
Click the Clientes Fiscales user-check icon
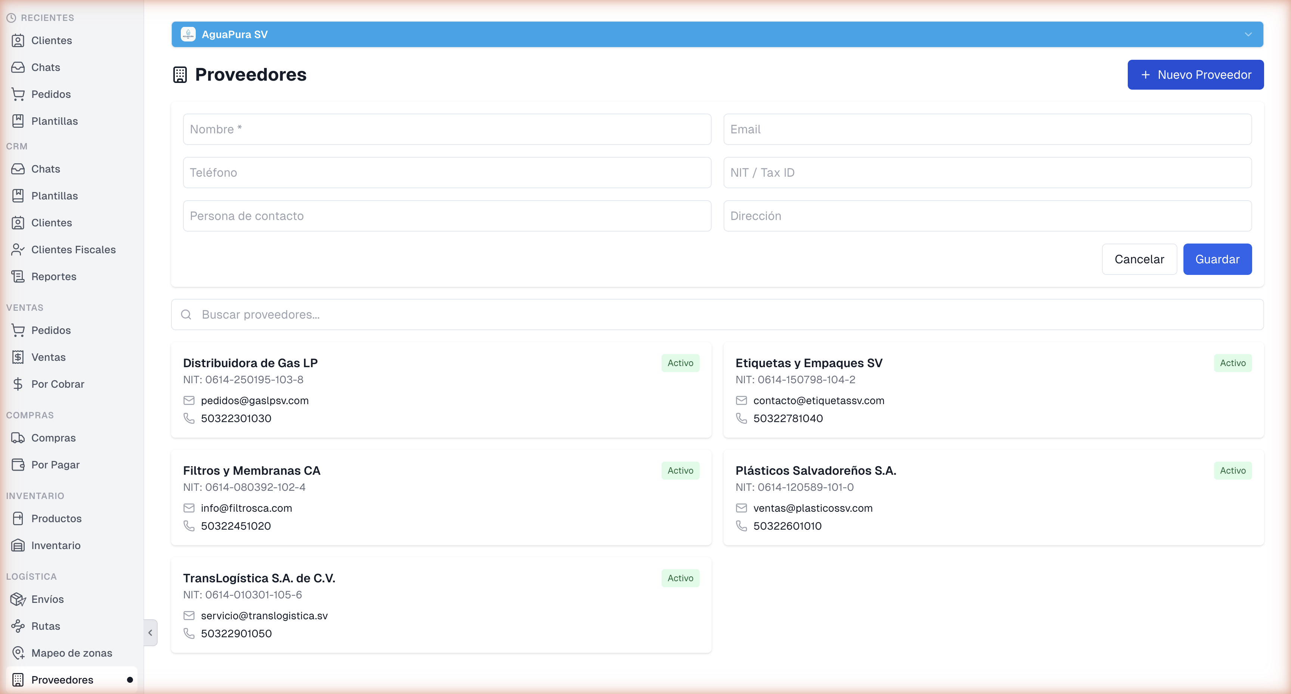pyautogui.click(x=18, y=250)
